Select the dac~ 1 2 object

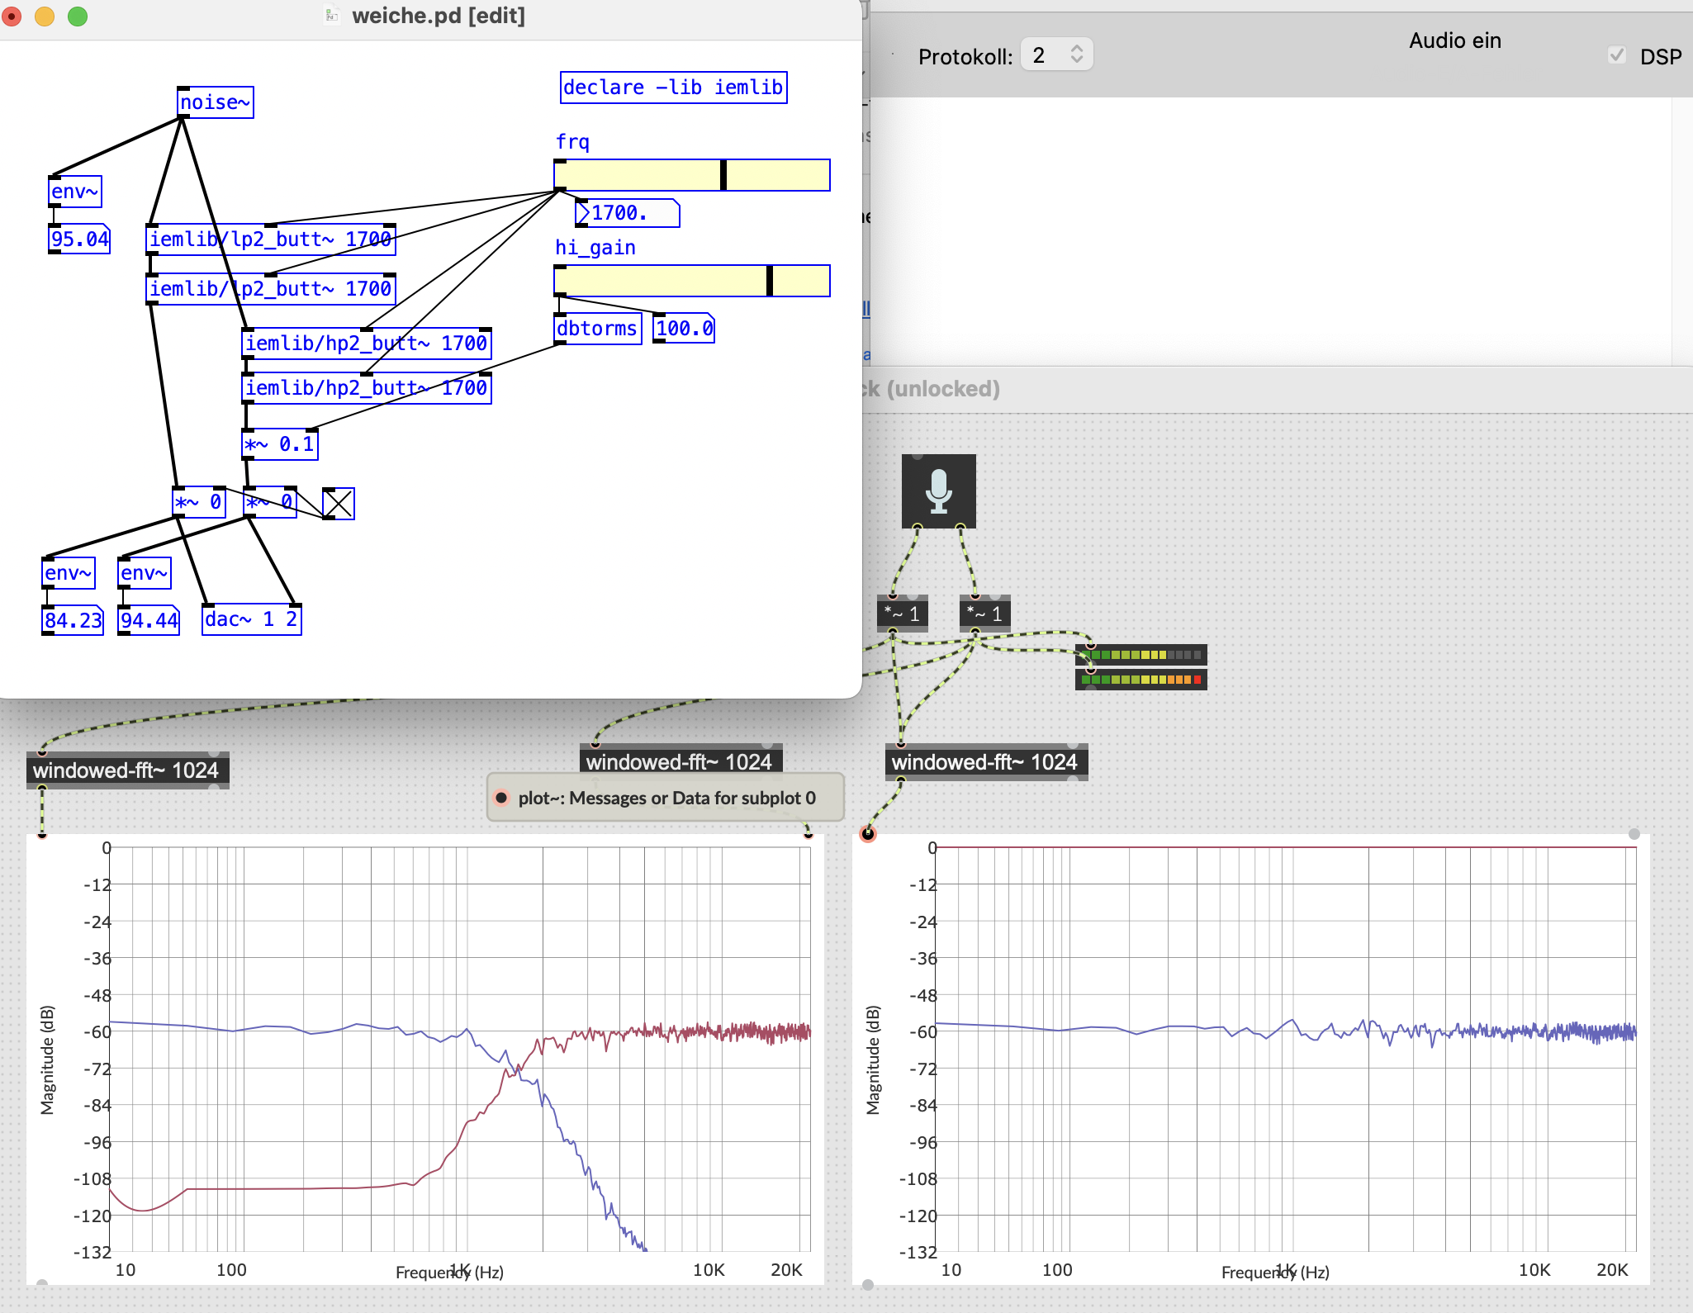coord(251,619)
